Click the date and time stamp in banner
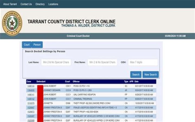 (175, 36)
